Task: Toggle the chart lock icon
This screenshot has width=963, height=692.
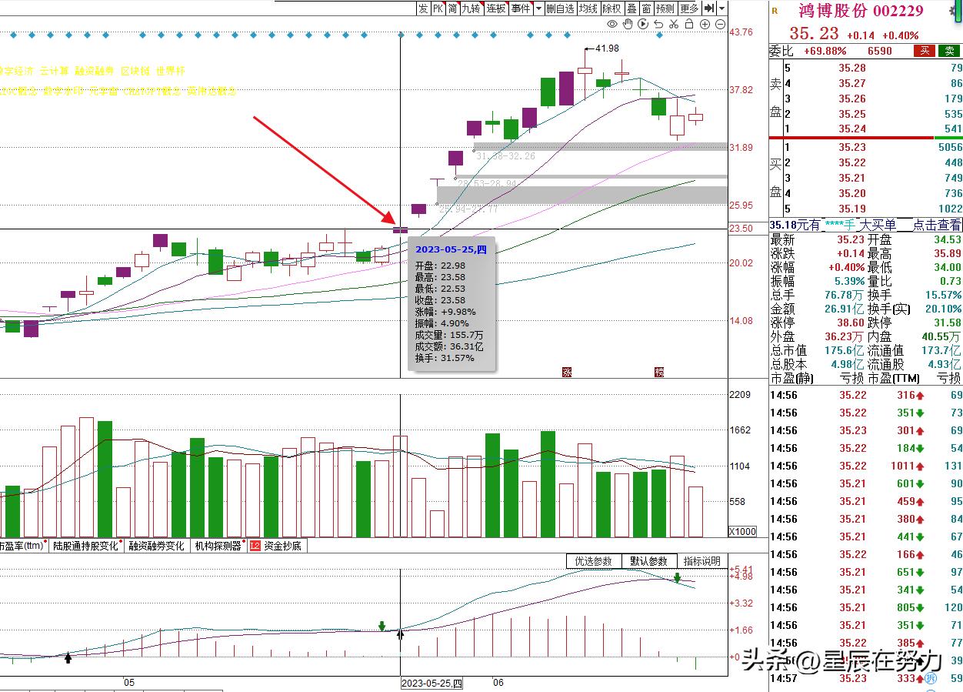Action: pyautogui.click(x=689, y=25)
